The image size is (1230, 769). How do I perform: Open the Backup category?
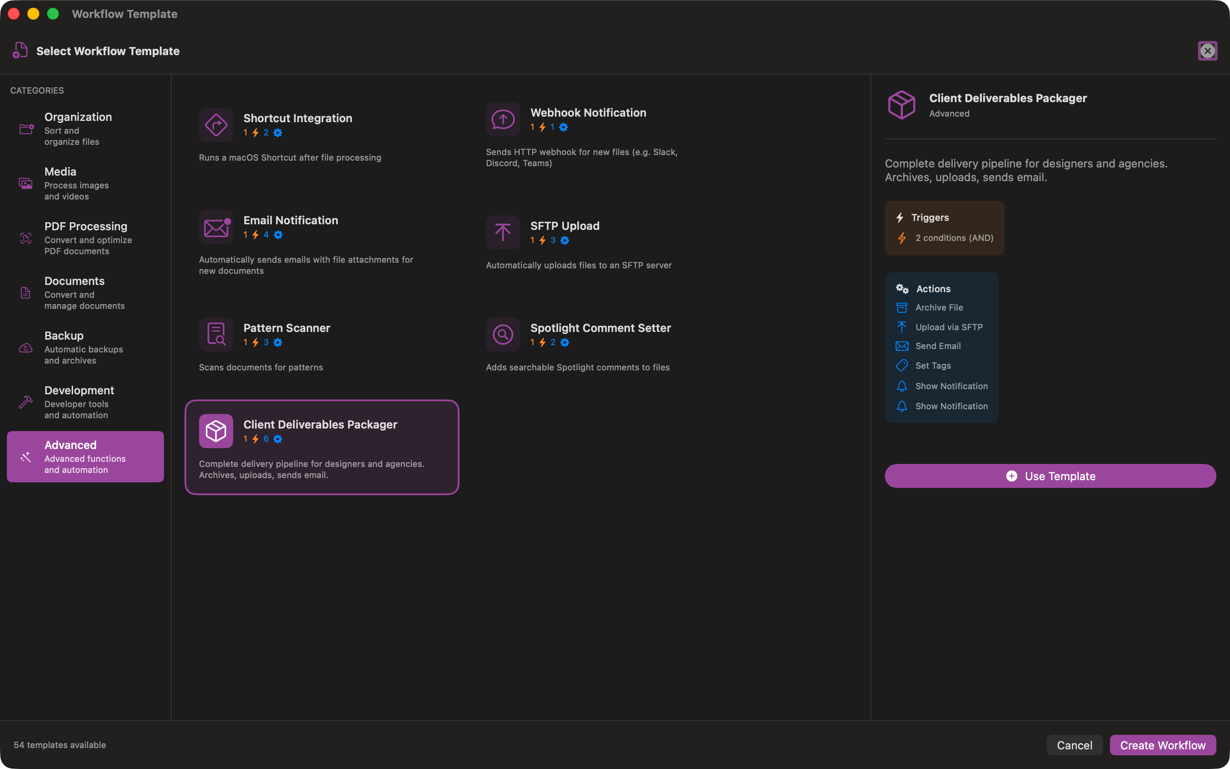tap(85, 348)
